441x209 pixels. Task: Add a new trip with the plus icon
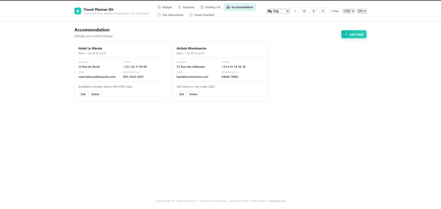coord(295,11)
